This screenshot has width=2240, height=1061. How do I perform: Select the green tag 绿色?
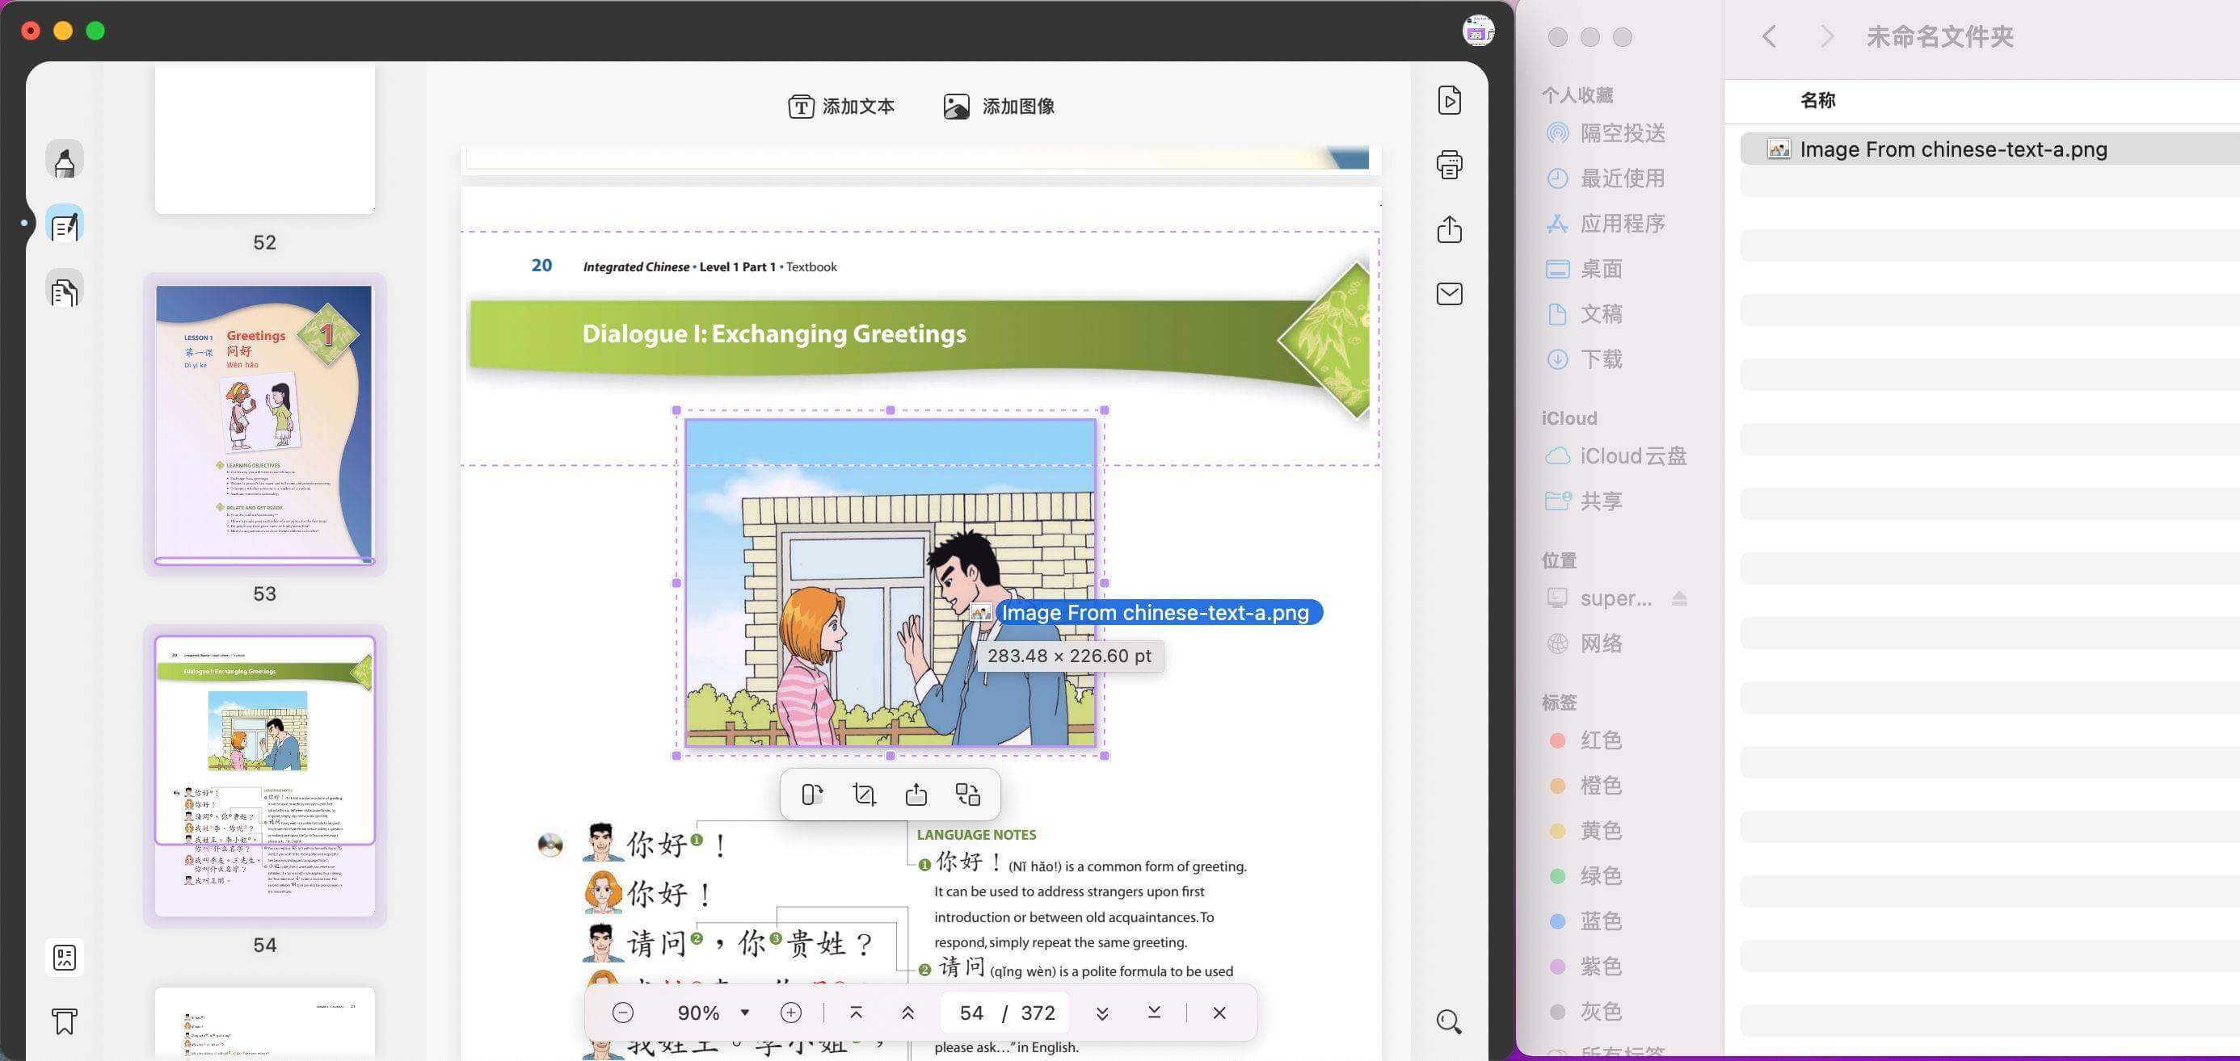(x=1587, y=876)
